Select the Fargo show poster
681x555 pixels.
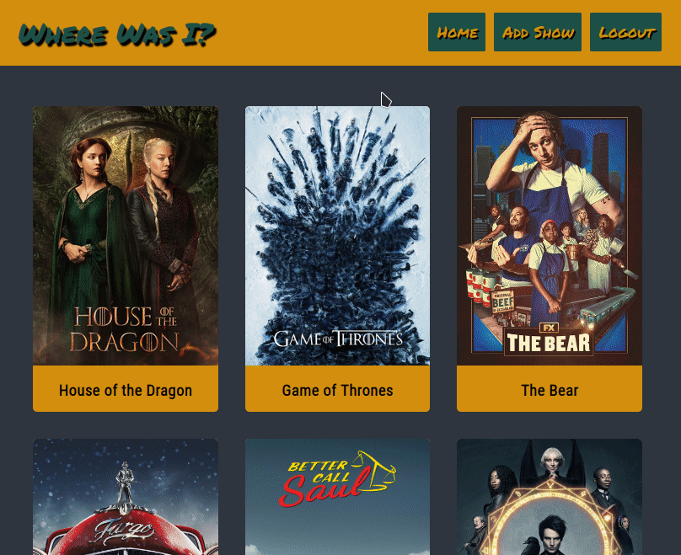pos(126,497)
